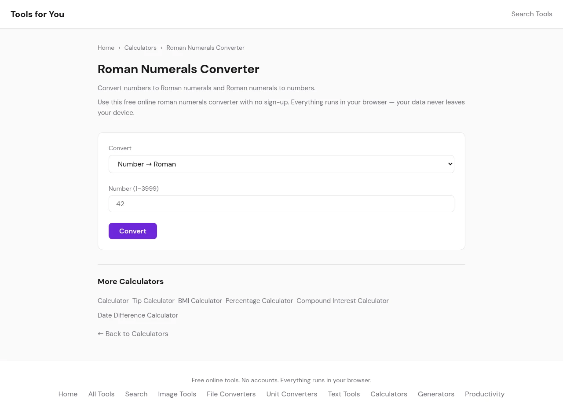Open Calculators breadcrumb link

click(140, 48)
